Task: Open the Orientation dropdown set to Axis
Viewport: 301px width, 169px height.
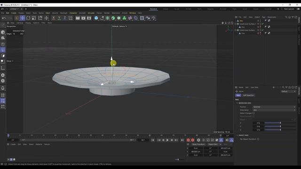Action: [274, 110]
